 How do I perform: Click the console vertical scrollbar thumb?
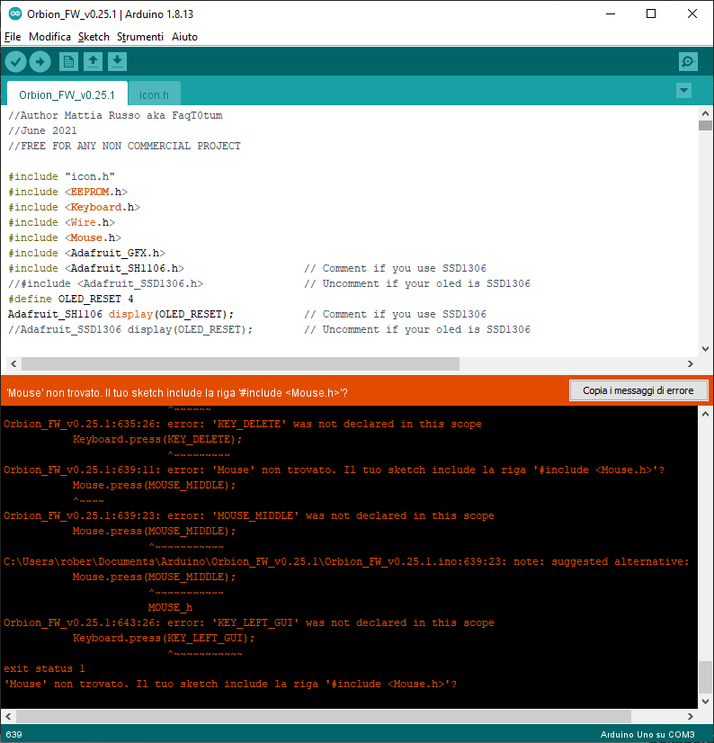[705, 673]
